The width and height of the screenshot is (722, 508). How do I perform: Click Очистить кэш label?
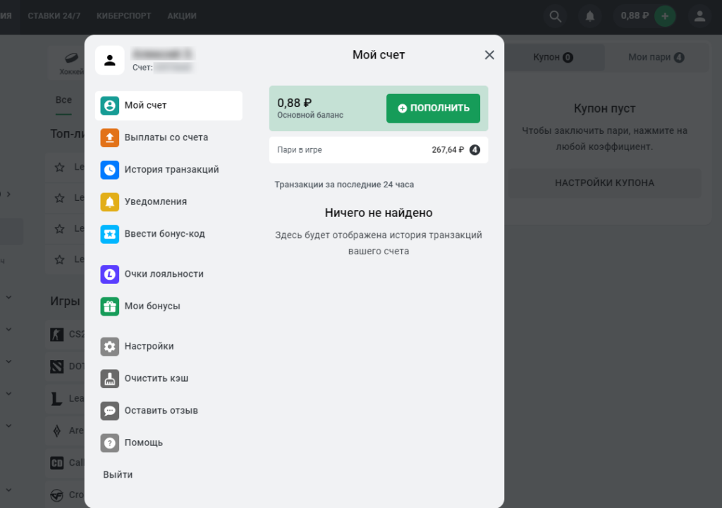click(157, 378)
